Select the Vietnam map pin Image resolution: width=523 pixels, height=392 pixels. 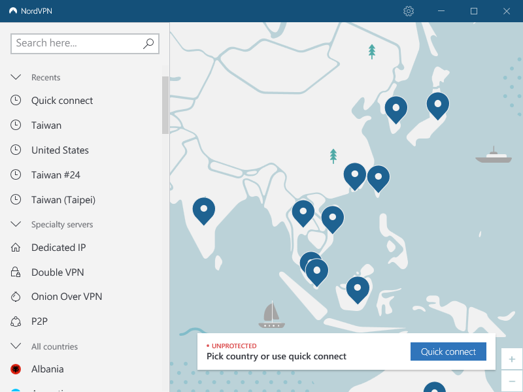click(x=333, y=220)
